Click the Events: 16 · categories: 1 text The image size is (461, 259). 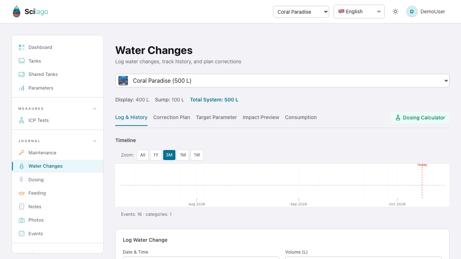146,214
